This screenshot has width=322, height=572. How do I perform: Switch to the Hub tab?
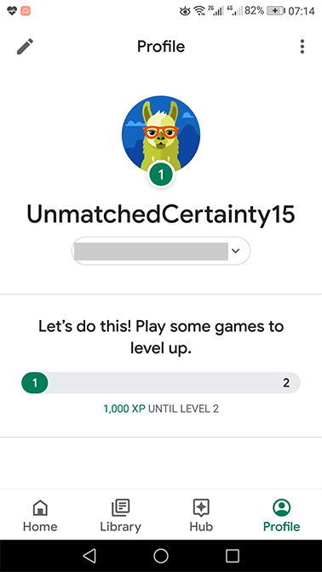tap(201, 515)
